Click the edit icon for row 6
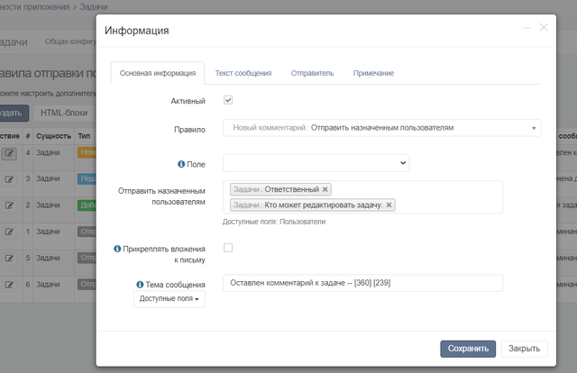Image resolution: width=577 pixels, height=373 pixels. point(9,285)
